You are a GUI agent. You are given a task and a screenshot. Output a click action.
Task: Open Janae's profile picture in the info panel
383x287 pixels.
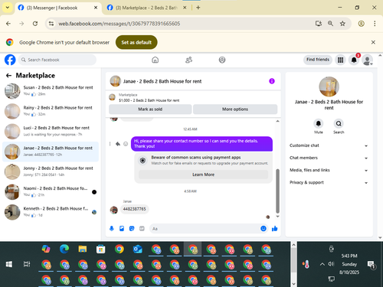(x=329, y=86)
